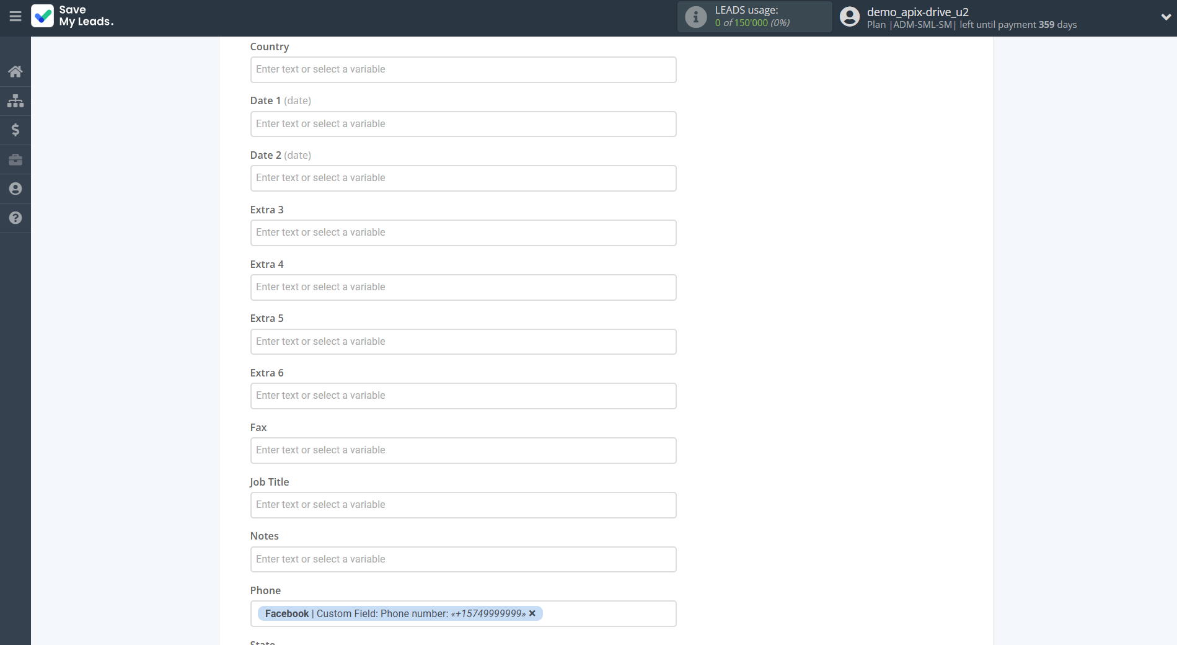Open the billing dollar icon in the sidebar
The height and width of the screenshot is (645, 1177).
[15, 130]
